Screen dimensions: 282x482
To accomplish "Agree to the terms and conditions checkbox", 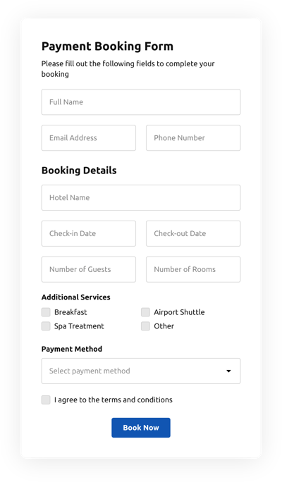I will (46, 400).
